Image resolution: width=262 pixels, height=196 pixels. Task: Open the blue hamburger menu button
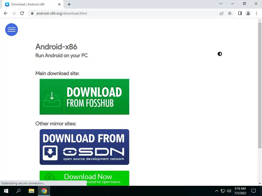pos(11,30)
